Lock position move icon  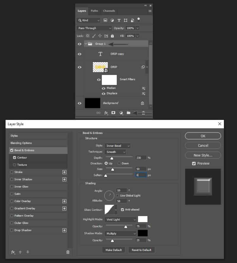point(100,36)
